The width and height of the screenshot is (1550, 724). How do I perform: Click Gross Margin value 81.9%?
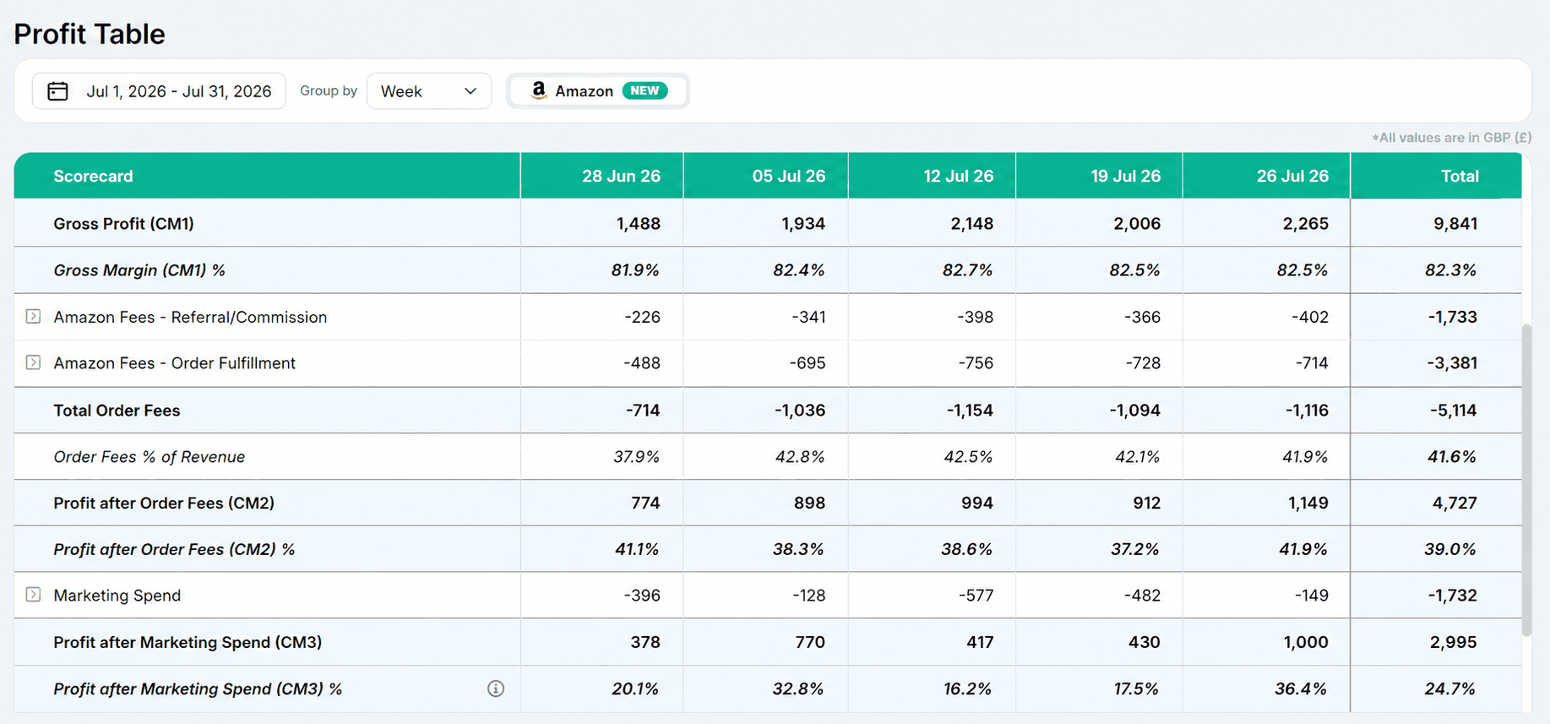(x=635, y=270)
